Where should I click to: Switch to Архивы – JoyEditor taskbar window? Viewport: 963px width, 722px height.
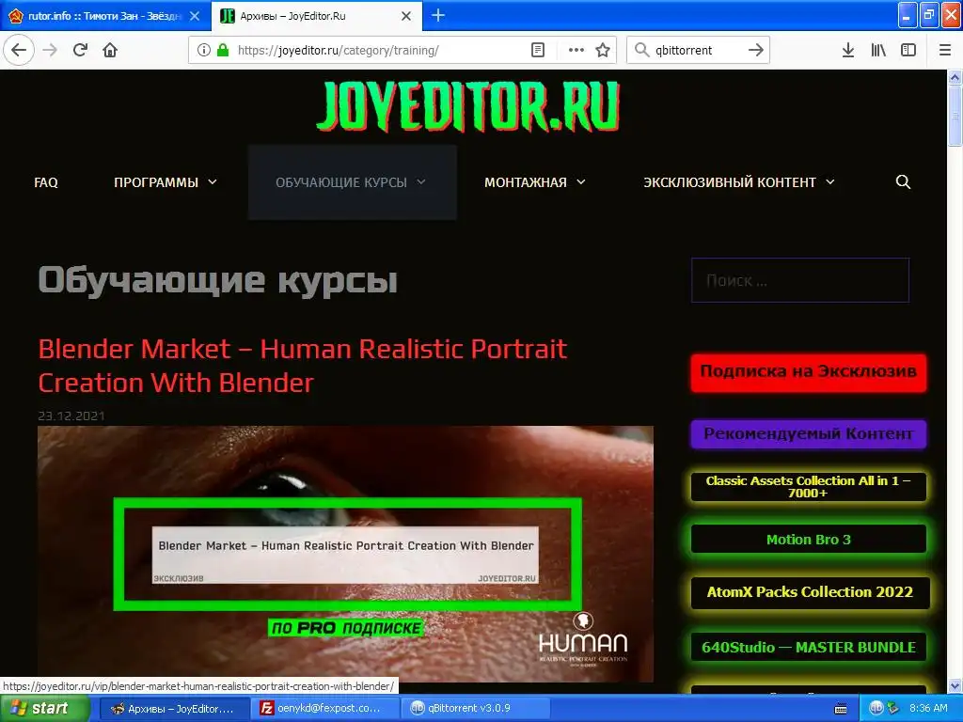[x=174, y=709]
